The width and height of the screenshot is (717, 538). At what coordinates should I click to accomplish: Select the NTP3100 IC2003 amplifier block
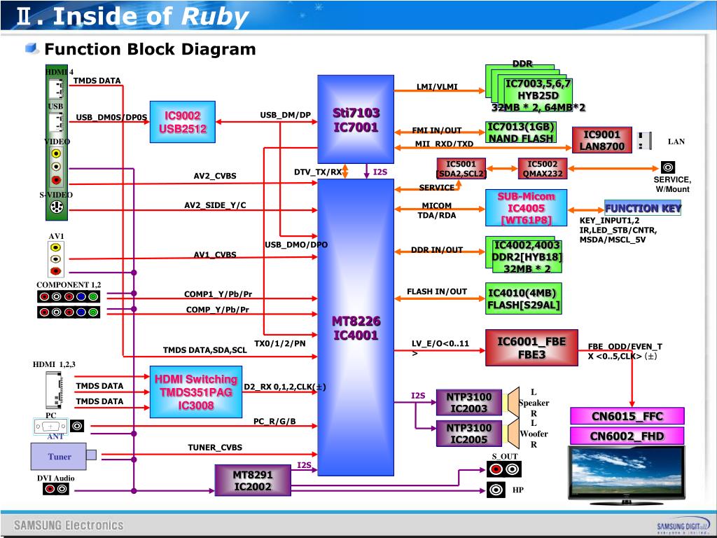point(468,403)
